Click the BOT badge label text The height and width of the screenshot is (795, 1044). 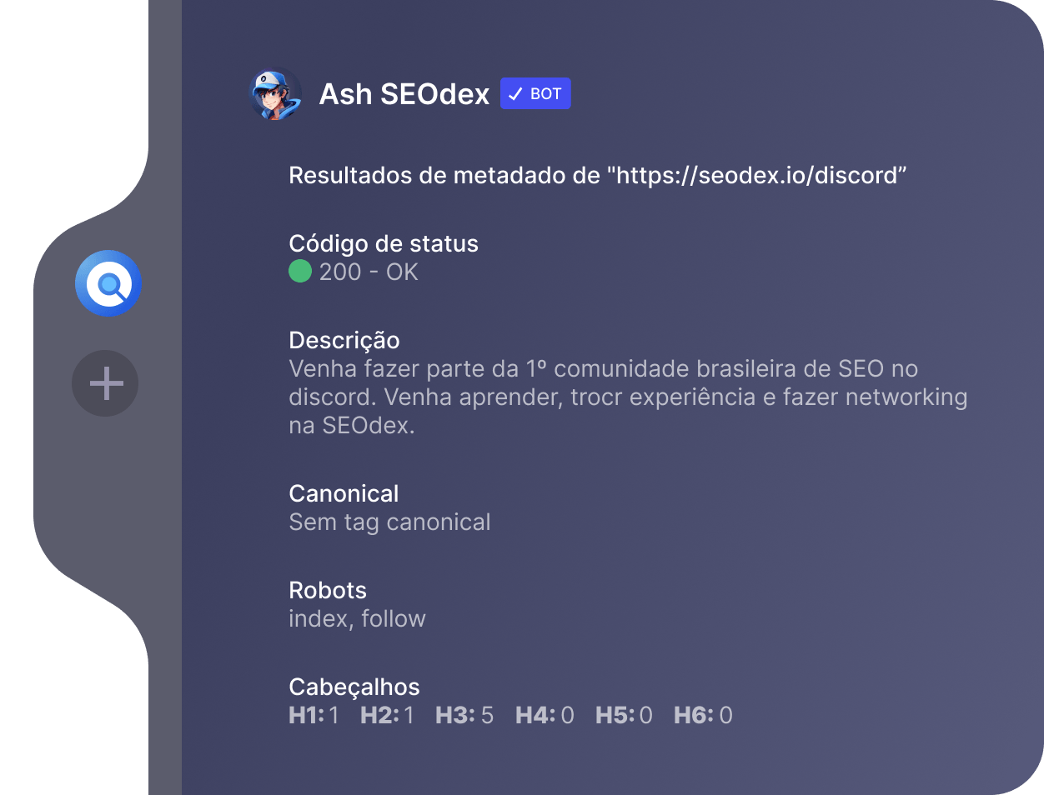point(545,94)
